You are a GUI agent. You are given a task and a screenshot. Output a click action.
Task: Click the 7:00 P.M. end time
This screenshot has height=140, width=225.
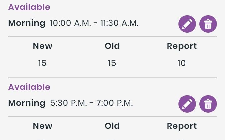(x=114, y=103)
